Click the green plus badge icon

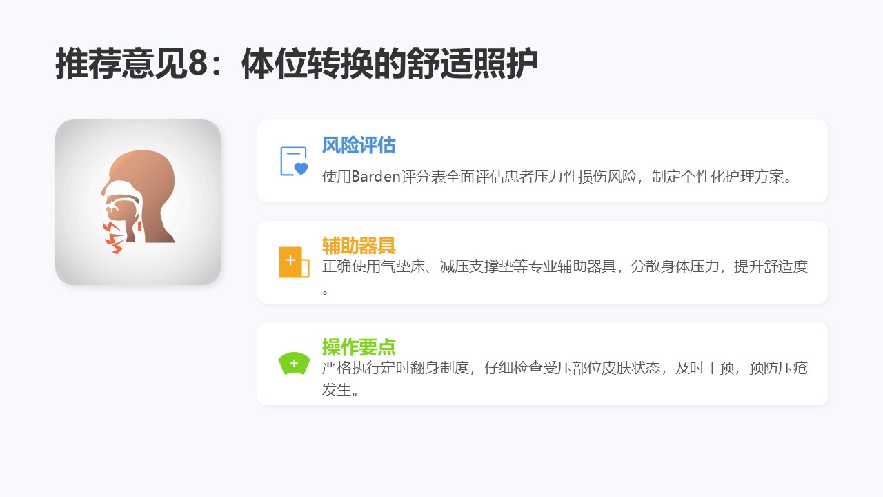coord(294,363)
